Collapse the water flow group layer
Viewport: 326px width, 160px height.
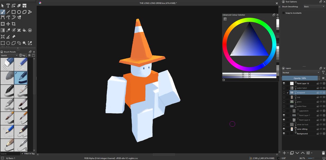295,107
